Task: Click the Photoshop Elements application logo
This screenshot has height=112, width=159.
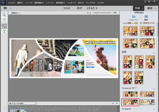Action: [4, 3]
